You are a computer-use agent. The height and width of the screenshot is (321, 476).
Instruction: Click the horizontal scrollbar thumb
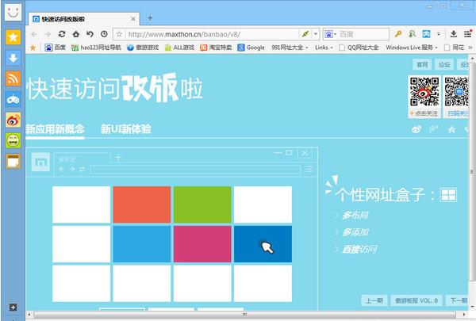tap(244, 315)
